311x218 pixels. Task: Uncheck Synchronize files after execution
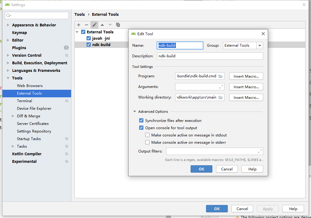[141, 120]
